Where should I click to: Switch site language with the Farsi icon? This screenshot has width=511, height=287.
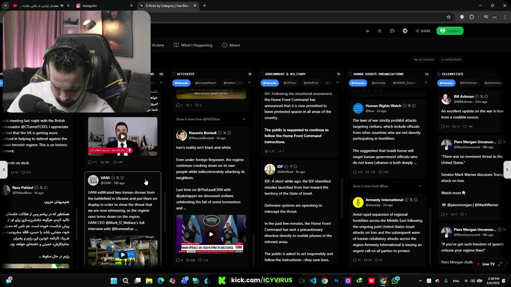367,31
